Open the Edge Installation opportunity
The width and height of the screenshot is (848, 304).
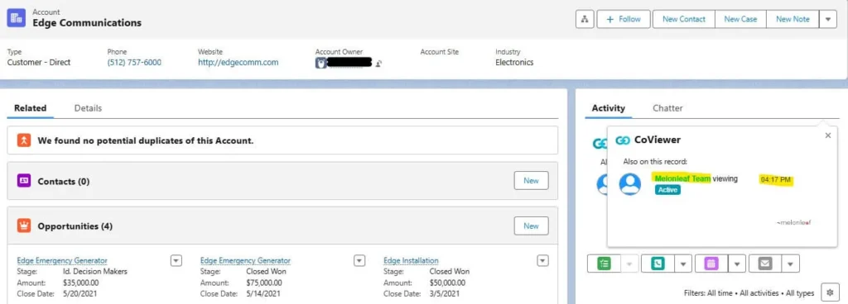click(x=411, y=261)
